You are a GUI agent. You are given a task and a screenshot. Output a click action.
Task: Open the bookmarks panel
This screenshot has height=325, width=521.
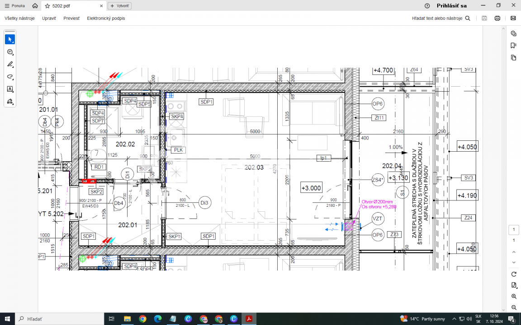(x=513, y=46)
